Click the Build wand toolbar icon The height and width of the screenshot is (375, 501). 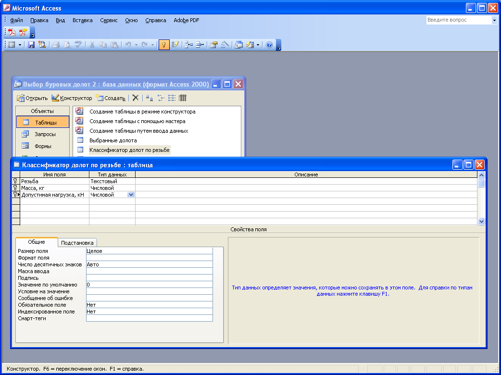tap(225, 45)
